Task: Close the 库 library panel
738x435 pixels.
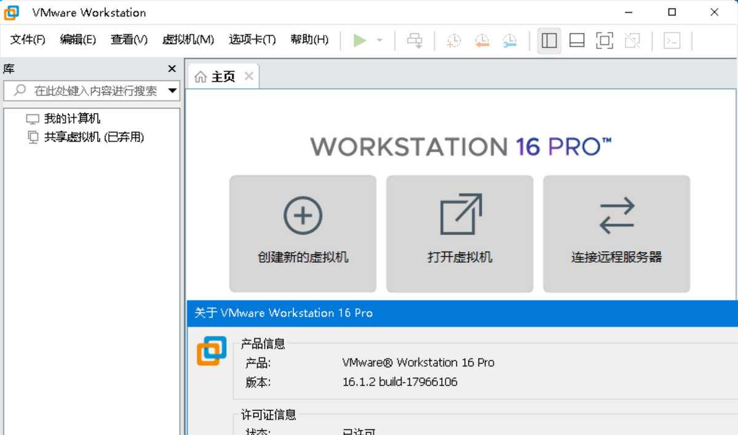Action: (x=172, y=69)
